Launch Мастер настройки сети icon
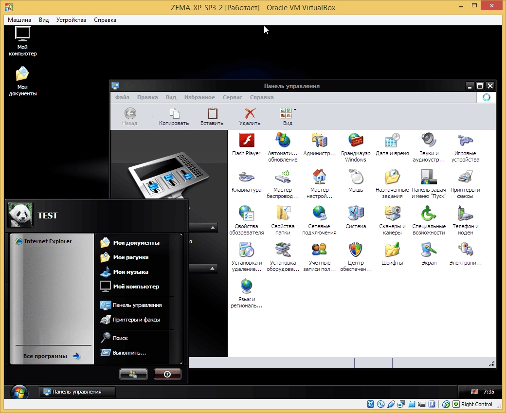This screenshot has width=506, height=413. (320, 183)
